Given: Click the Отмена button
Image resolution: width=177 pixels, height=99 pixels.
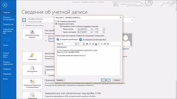Looking at the screenshot, I should tap(117, 80).
